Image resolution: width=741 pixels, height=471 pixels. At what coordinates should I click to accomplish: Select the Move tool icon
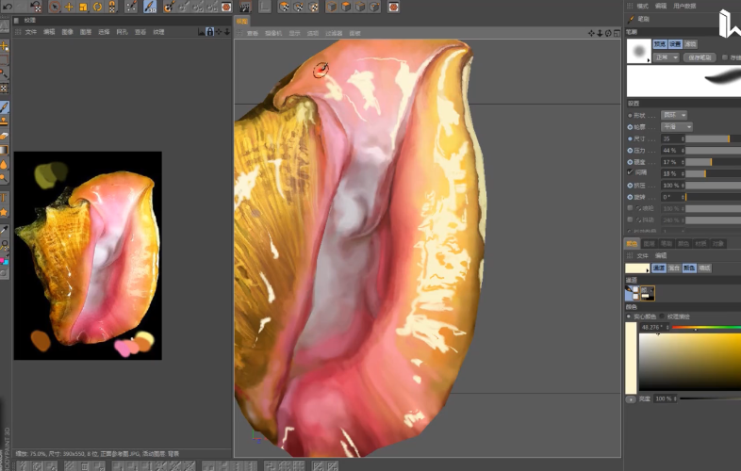[x=69, y=7]
